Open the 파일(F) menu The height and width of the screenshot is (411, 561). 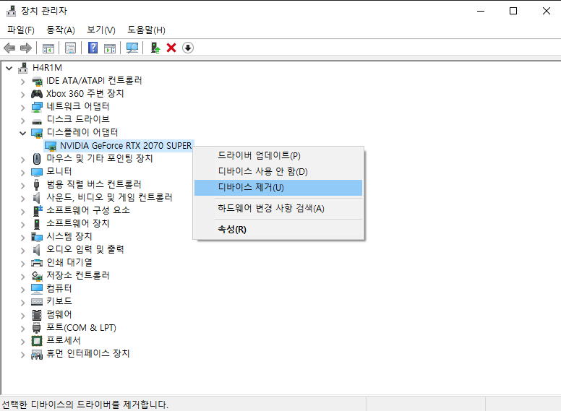(x=21, y=30)
